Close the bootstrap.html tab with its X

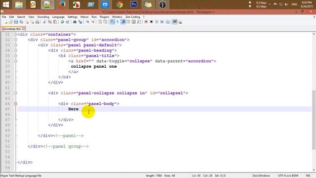coord(23,29)
